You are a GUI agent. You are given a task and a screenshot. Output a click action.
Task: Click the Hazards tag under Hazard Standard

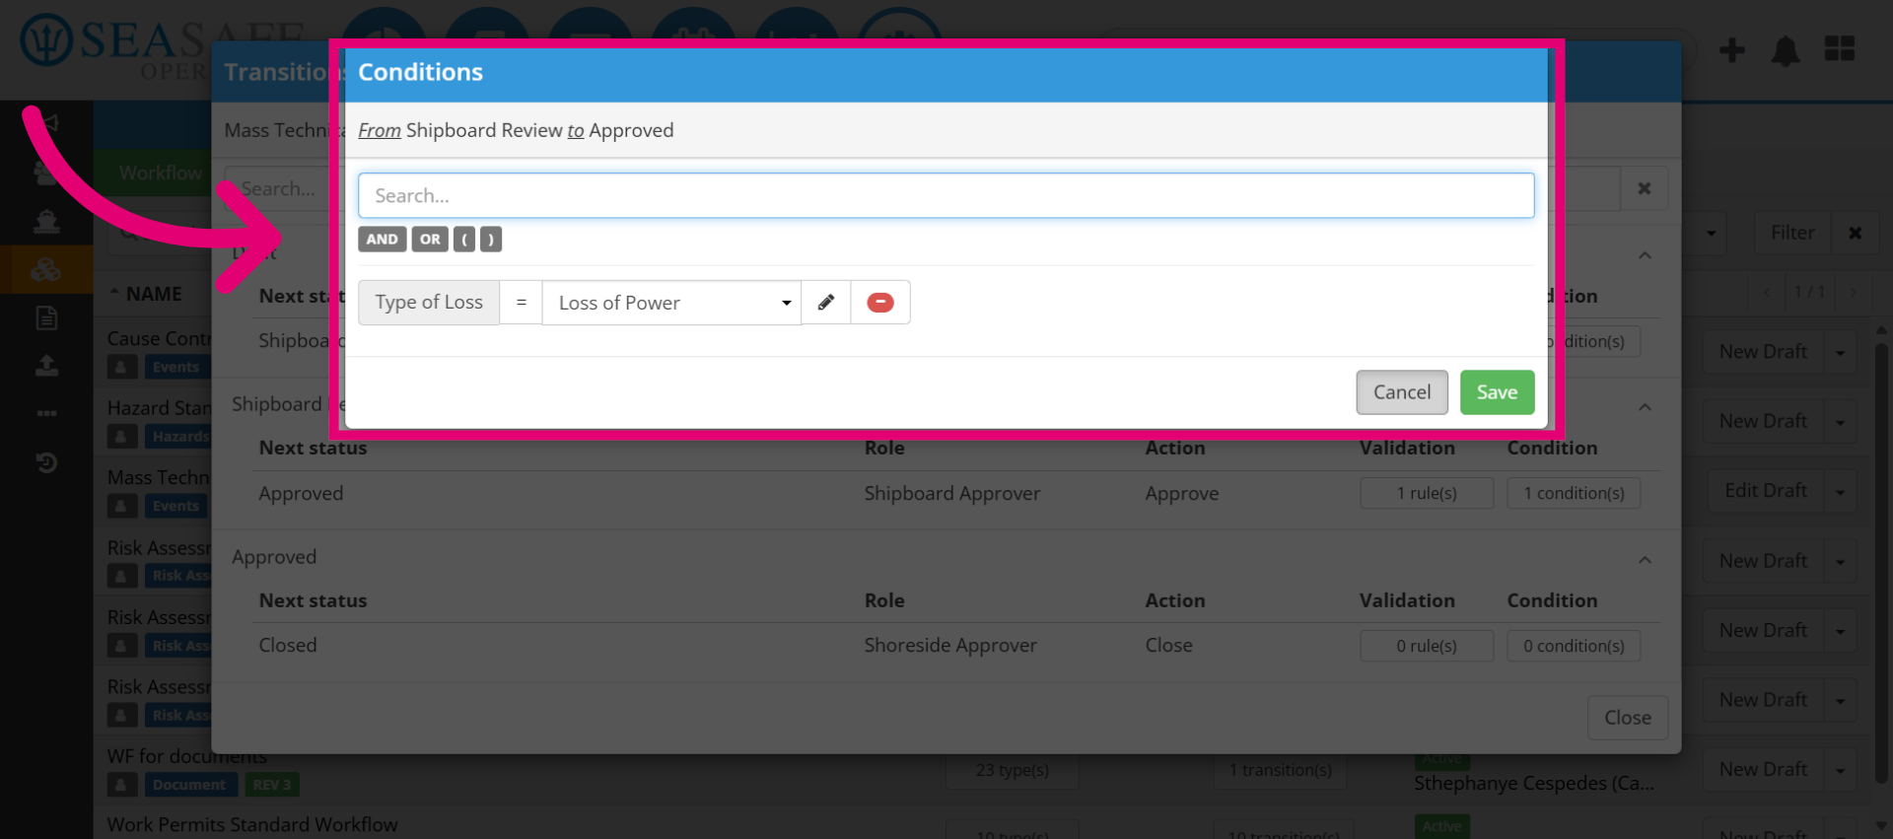(179, 436)
